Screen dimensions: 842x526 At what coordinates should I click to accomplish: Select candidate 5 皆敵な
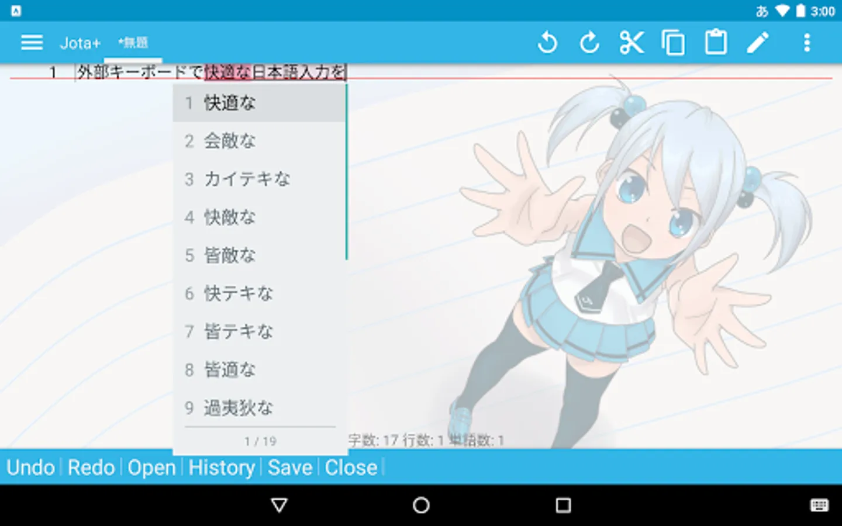[x=259, y=255]
